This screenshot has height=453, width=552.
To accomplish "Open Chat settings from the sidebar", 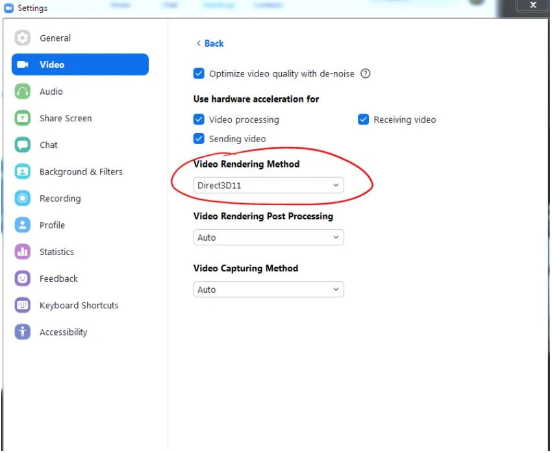I will [49, 145].
